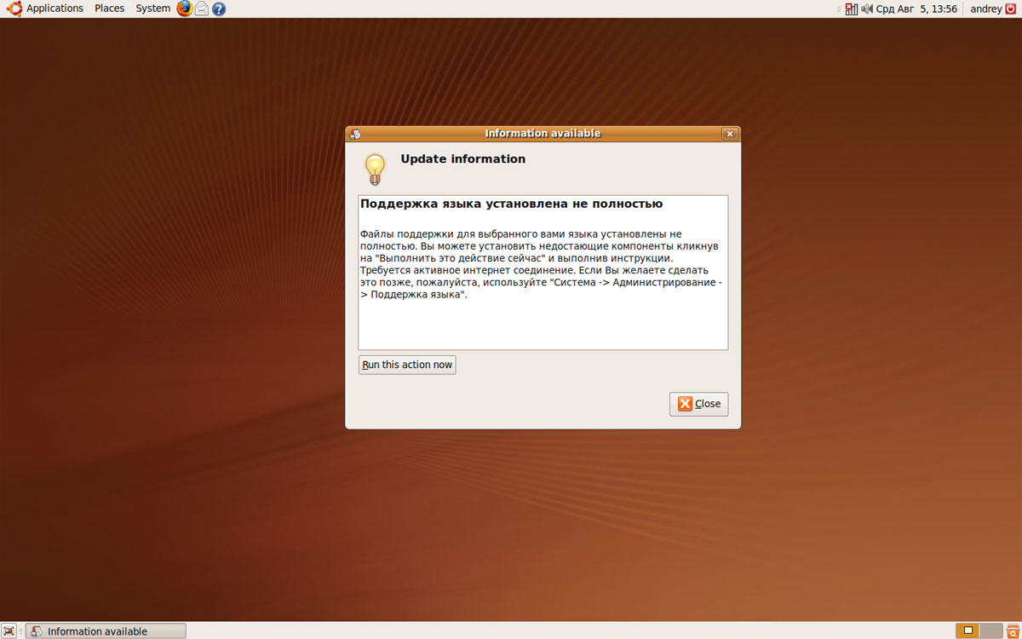This screenshot has width=1022, height=639.
Task: Open the trash icon in bottom panel
Action: point(1013,631)
